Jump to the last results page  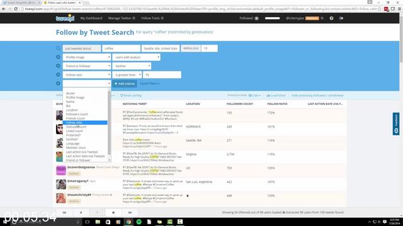tap(130, 212)
